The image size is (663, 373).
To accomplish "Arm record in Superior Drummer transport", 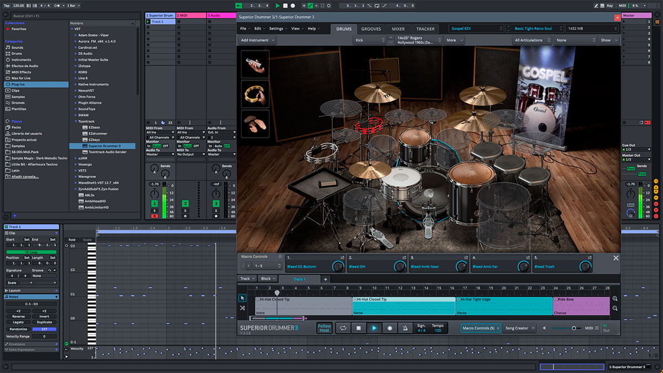I will tap(390, 328).
